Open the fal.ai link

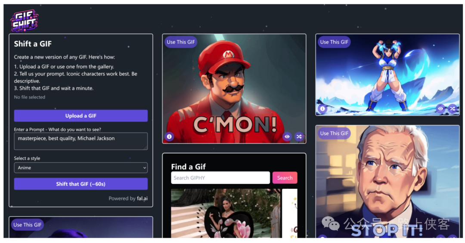click(142, 199)
